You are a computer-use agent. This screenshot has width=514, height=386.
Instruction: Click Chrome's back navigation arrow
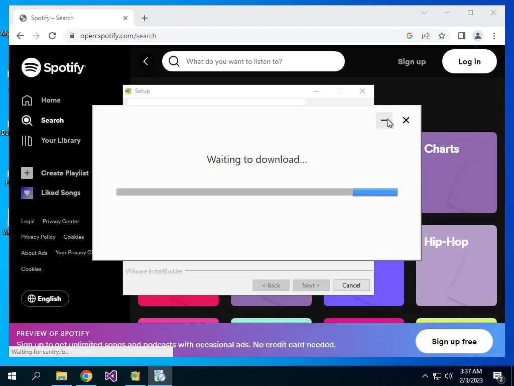pos(20,36)
